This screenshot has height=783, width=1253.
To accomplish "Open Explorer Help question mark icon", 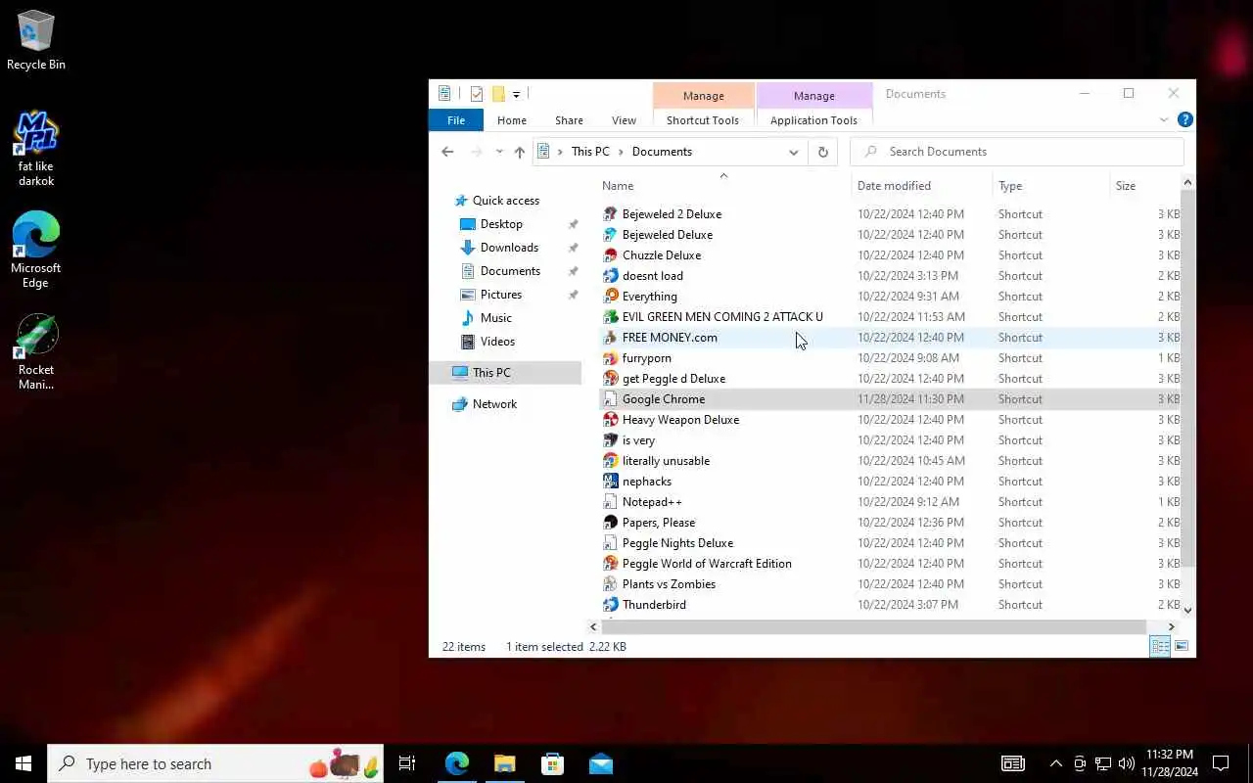I will (1184, 119).
